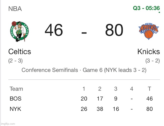Click the Q3 05:36 live game clock
Image resolution: width=164 pixels, height=126 pixels.
point(146,8)
